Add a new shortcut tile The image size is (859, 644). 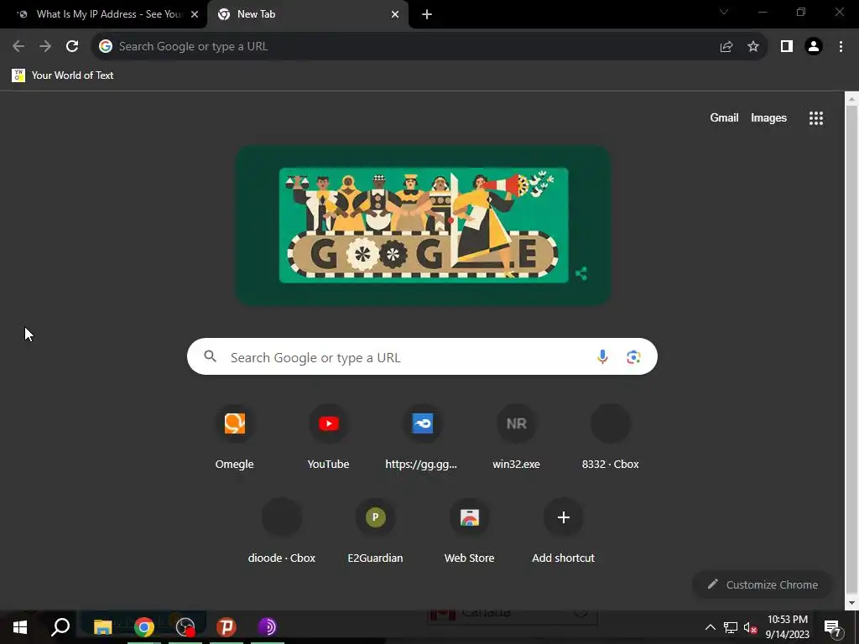[563, 532]
